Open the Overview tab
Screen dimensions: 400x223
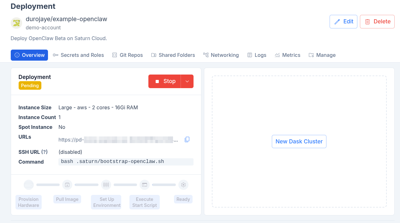coord(29,55)
